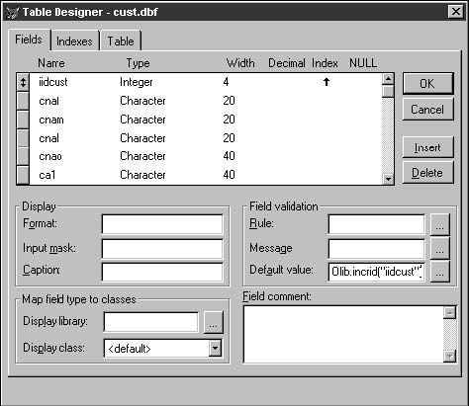Image resolution: width=469 pixels, height=406 pixels.
Task: Open the Default value expression builder button
Action: 439,272
